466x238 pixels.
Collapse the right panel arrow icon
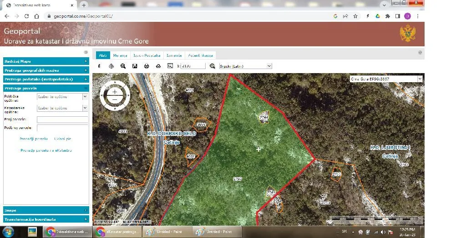pos(420,53)
